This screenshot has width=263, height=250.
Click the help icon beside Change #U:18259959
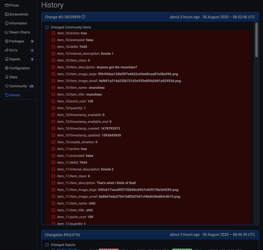point(83,17)
